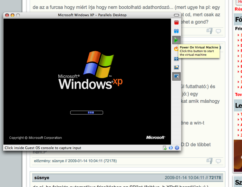
Task: Click the rightmost blue status bar icon
Action: click(x=177, y=148)
